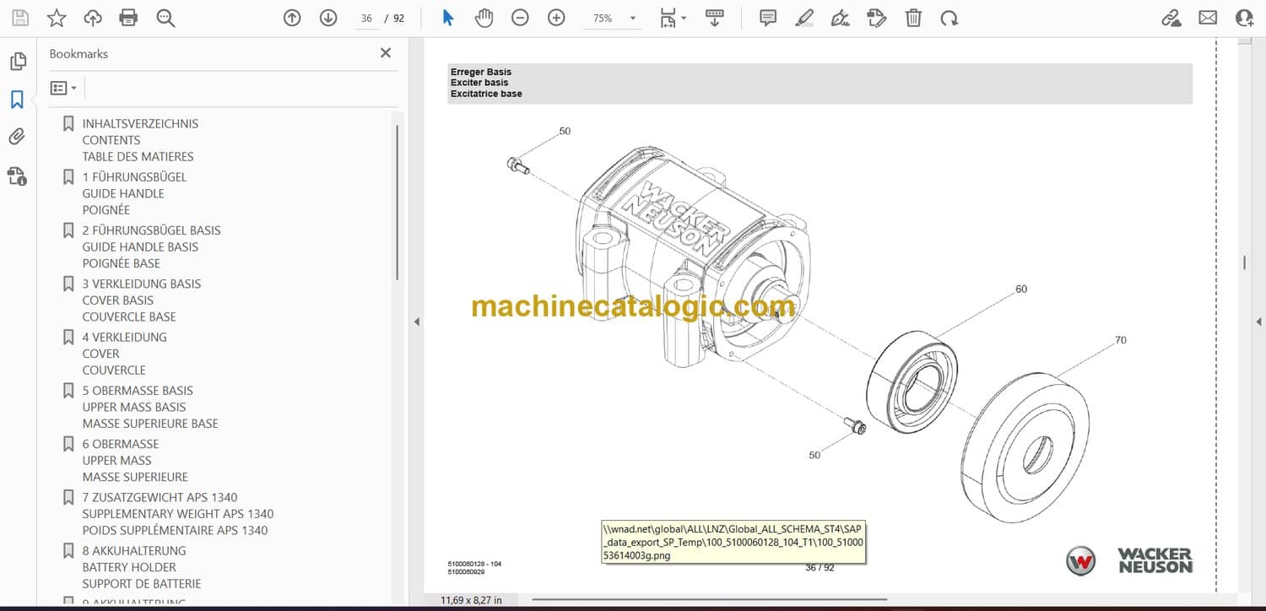1266x611 pixels.
Task: Click the document horizontal scrollbar
Action: pyautogui.click(x=709, y=600)
